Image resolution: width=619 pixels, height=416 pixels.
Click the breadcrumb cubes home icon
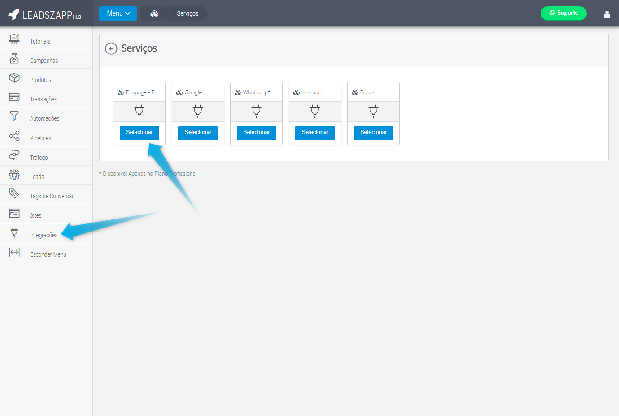(154, 13)
